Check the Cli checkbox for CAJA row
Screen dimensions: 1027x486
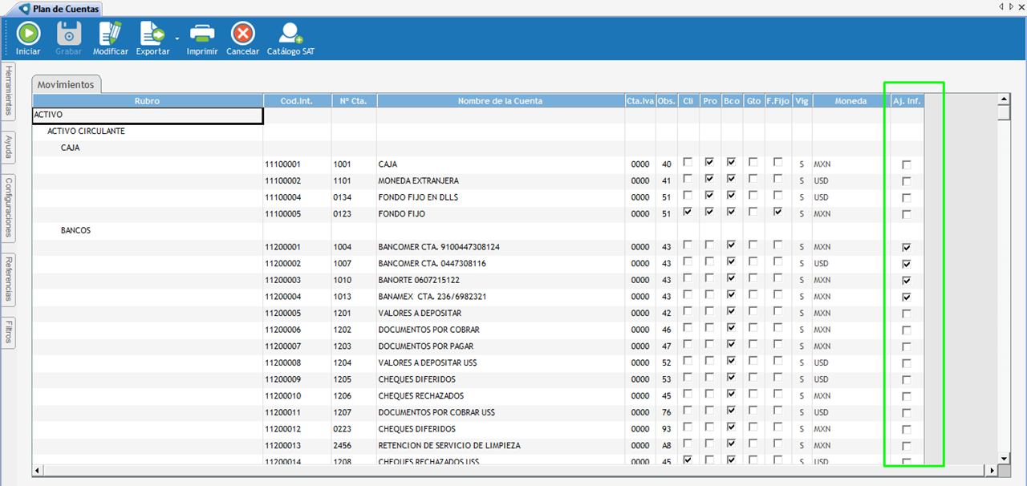coord(688,164)
